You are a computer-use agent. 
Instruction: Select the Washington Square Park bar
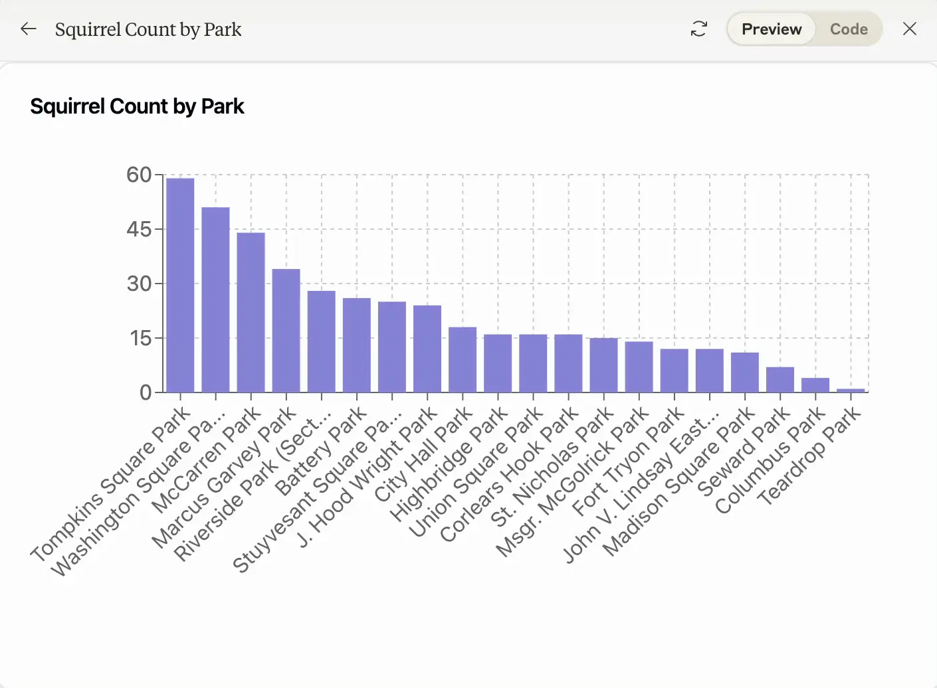pyautogui.click(x=215, y=299)
